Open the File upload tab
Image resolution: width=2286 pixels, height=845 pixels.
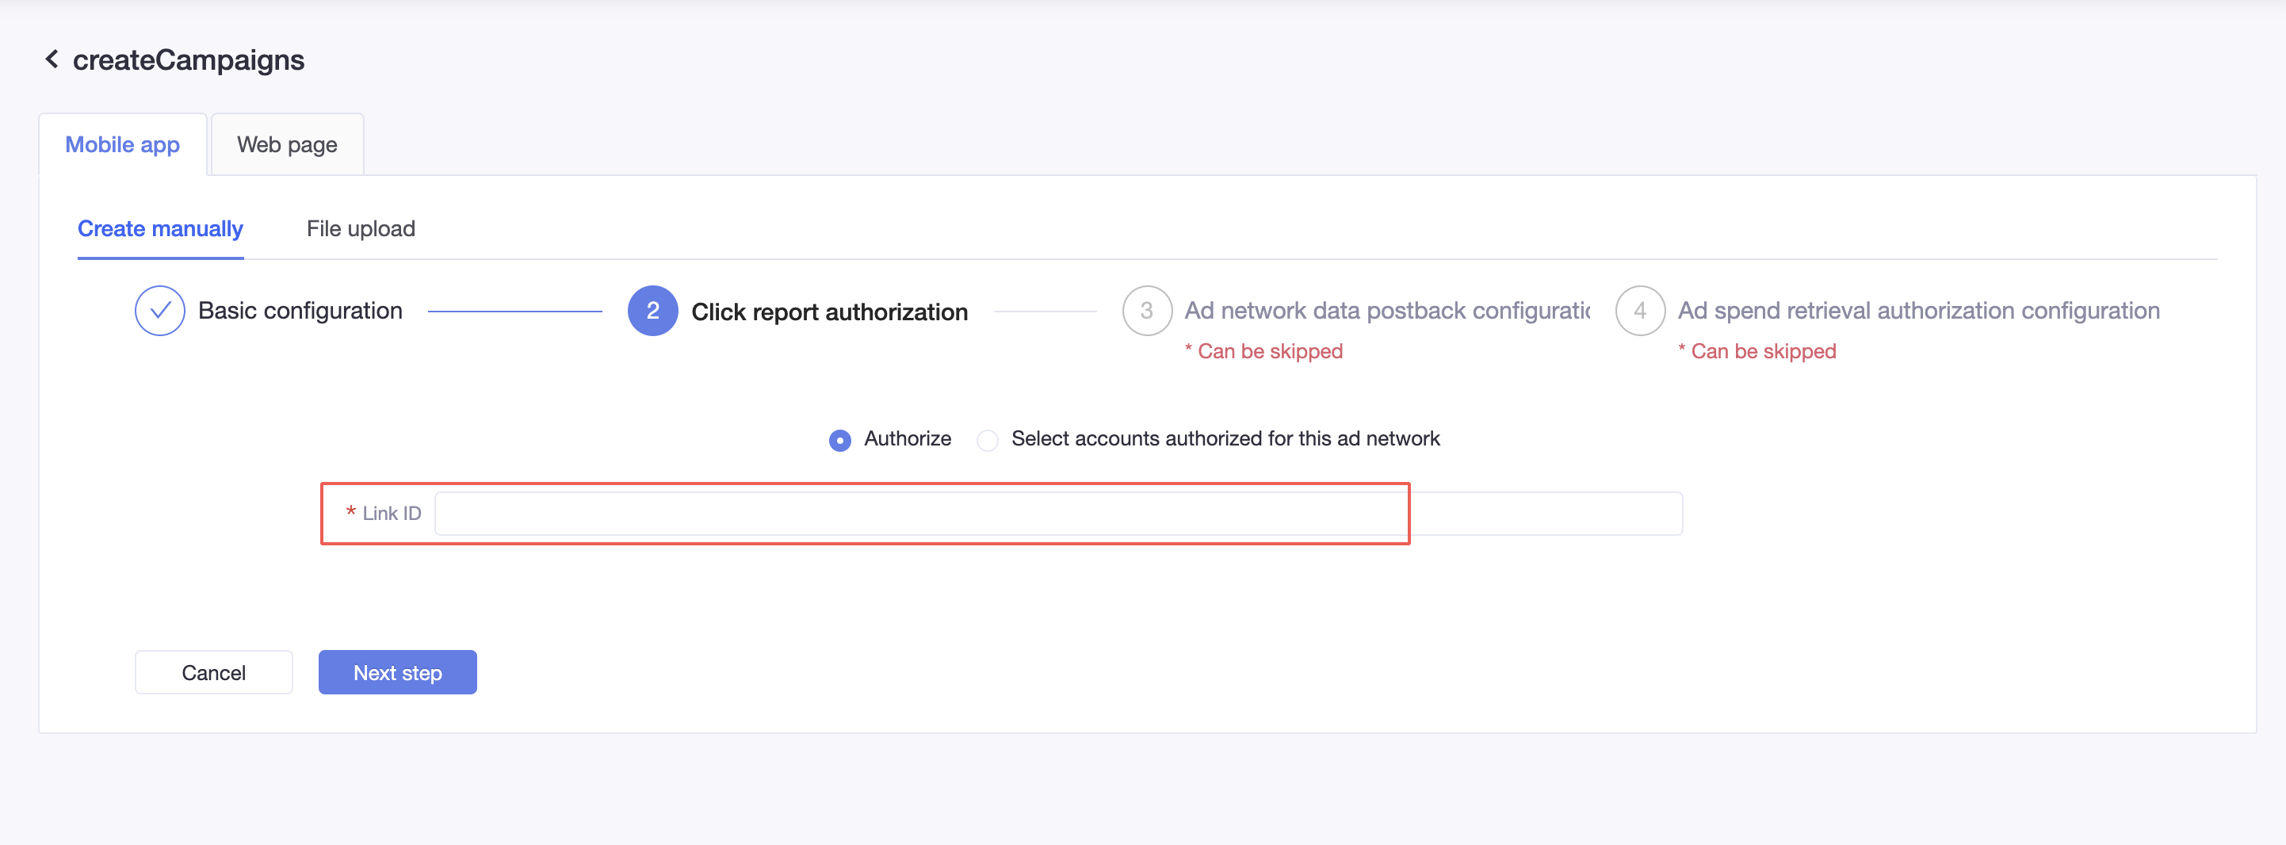[x=361, y=229]
